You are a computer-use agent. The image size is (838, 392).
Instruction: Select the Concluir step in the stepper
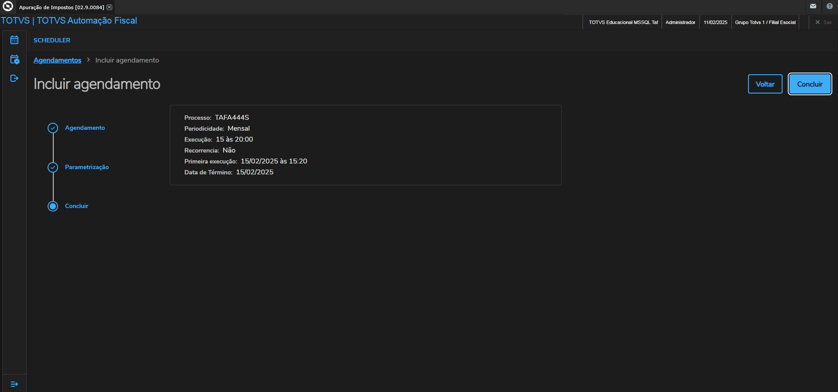pos(76,206)
